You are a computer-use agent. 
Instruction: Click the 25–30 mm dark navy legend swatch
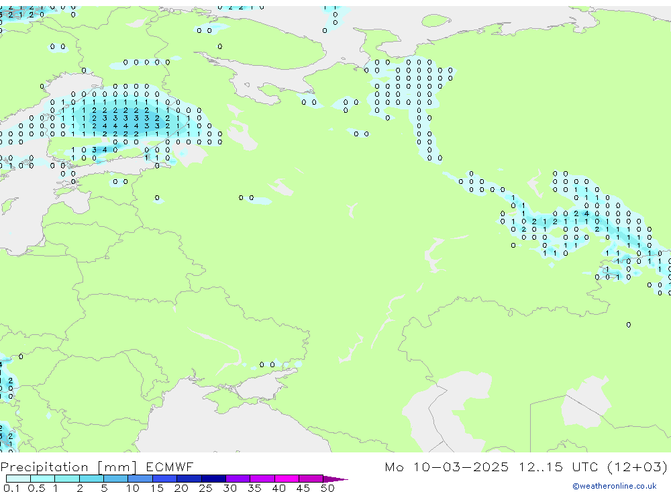213,479
